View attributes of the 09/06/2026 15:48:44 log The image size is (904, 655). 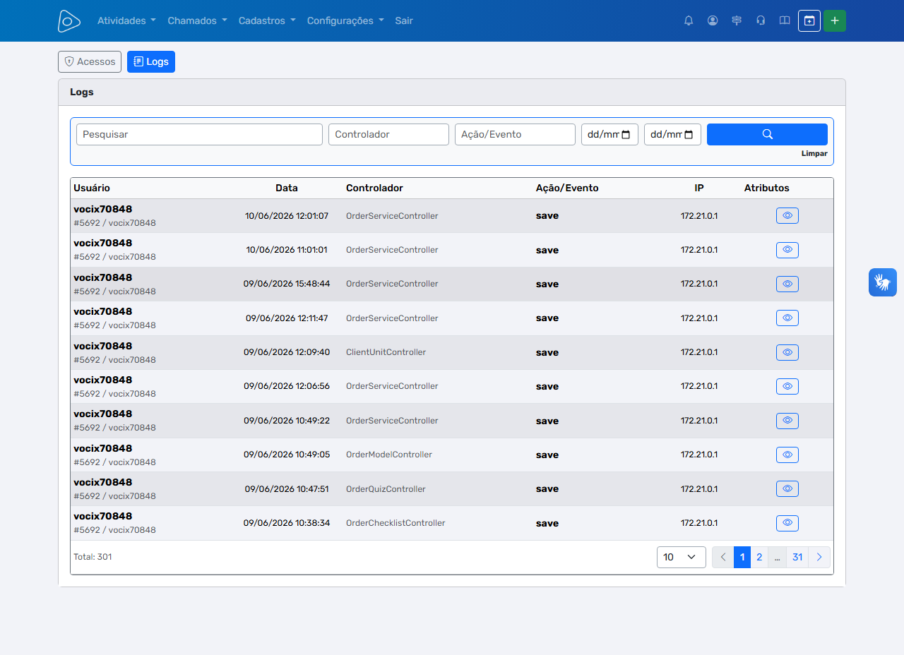coord(787,284)
